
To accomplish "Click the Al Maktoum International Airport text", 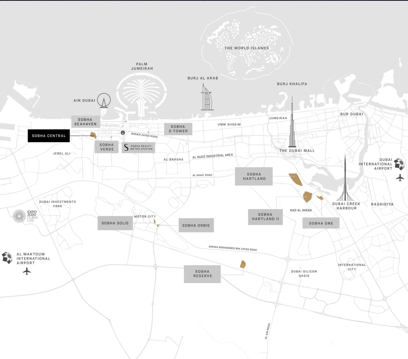I will coord(33,258).
